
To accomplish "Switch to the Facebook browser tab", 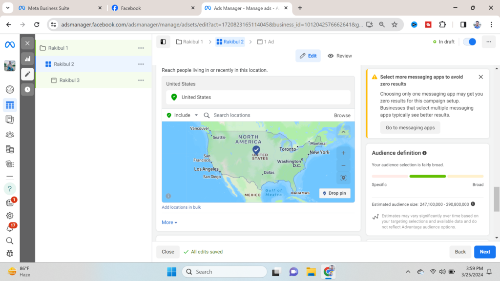I will point(153,8).
